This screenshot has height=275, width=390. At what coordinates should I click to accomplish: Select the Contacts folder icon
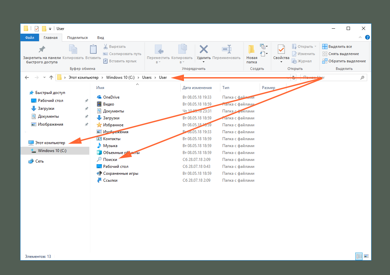(x=99, y=138)
